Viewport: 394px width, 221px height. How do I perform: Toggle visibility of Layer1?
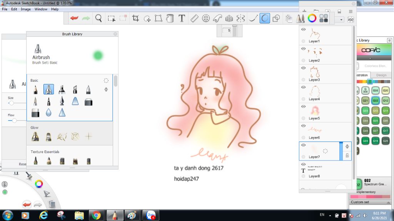(x=303, y=30)
